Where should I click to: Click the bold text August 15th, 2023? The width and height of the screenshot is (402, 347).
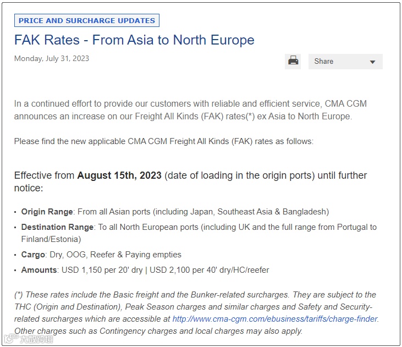coord(119,175)
